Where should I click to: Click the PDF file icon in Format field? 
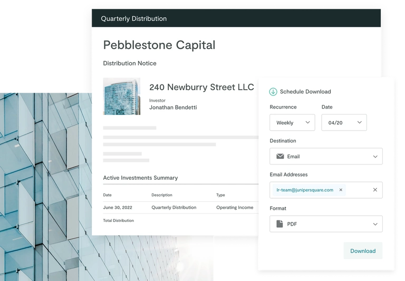click(279, 224)
